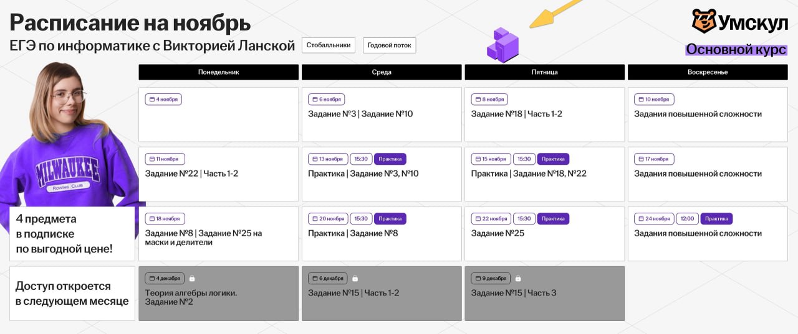The height and width of the screenshot is (334, 798).
Task: Click the calendar icon in 24 ноября badge
Action: [640, 219]
